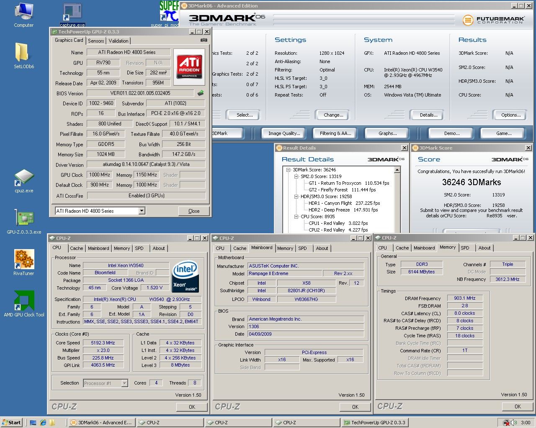
Task: Click the GPU-Z screenshot camera icon
Action: pos(204,40)
